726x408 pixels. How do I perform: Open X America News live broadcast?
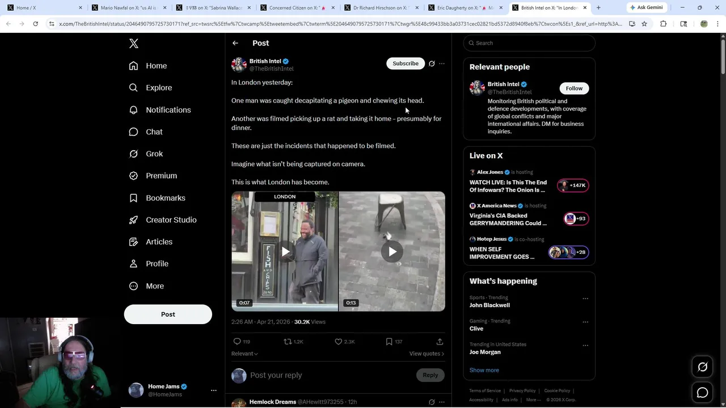[529, 216]
